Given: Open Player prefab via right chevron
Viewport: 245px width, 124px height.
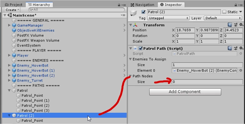Looking at the screenshot, I should click(x=124, y=55).
